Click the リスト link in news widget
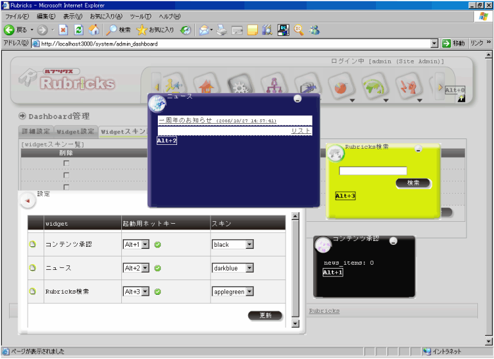The width and height of the screenshot is (494, 359). click(301, 131)
